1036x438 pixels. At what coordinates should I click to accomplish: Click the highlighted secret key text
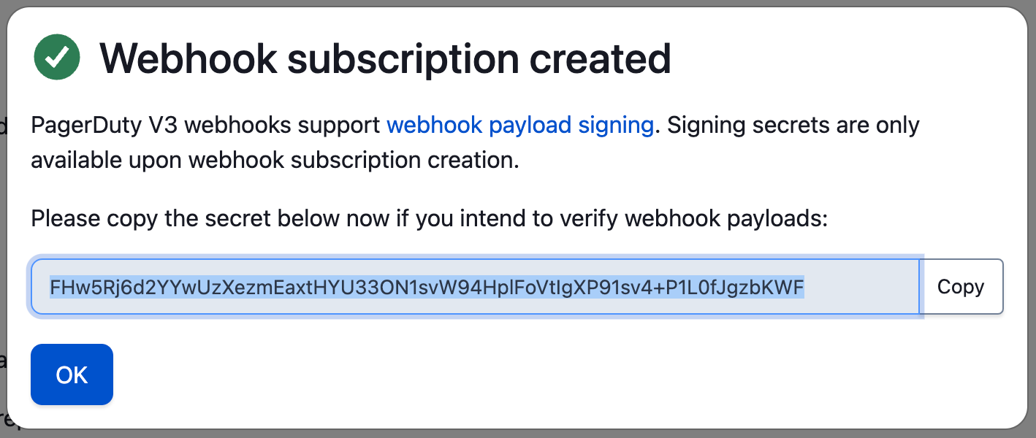[x=427, y=288]
